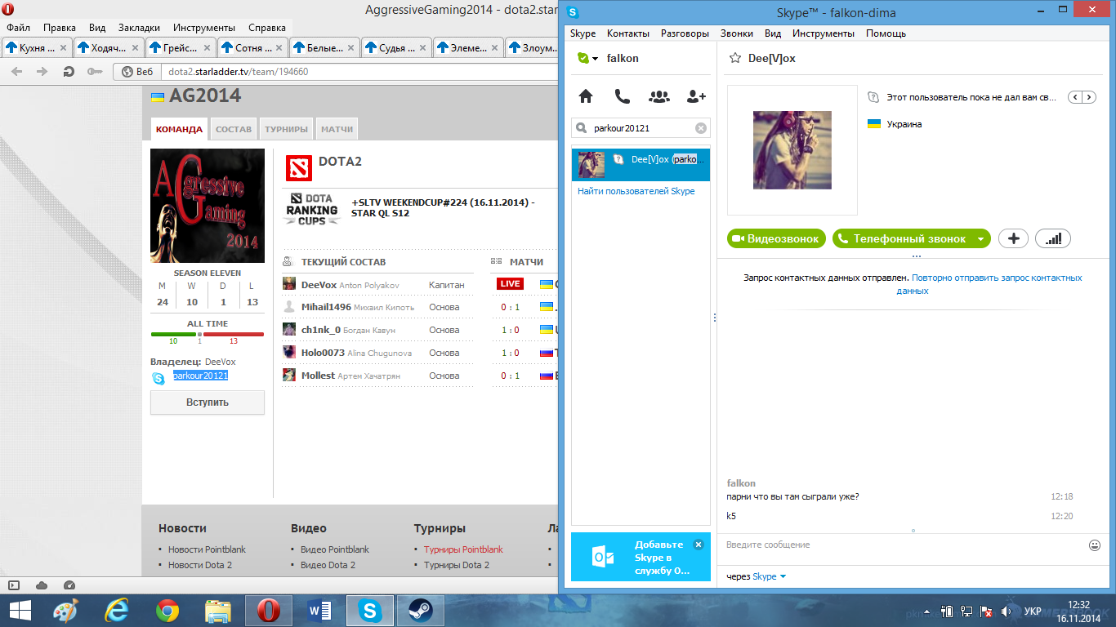Open File Explorer from the taskbar
This screenshot has height=627, width=1116.
(218, 610)
